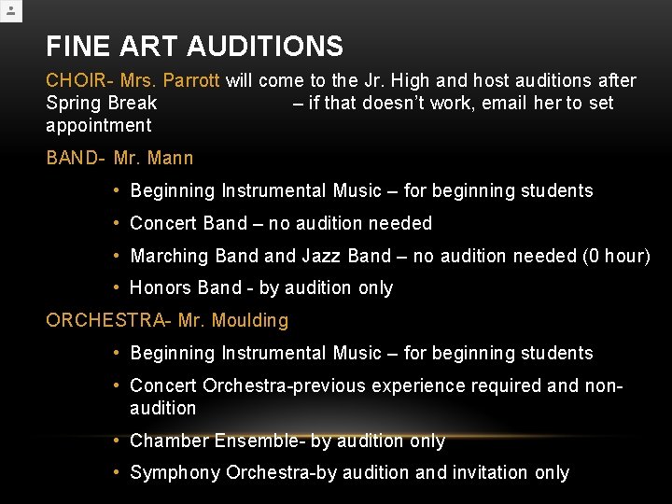Select the CHOIR- Mrs. Parrott heading text
672x504 pixels.
pos(133,81)
